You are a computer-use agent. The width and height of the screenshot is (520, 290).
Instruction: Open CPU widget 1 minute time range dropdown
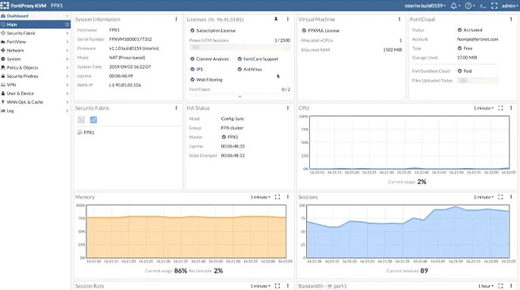[484, 108]
